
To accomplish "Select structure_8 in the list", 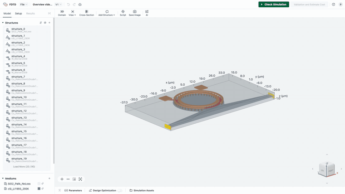I will point(27,85).
